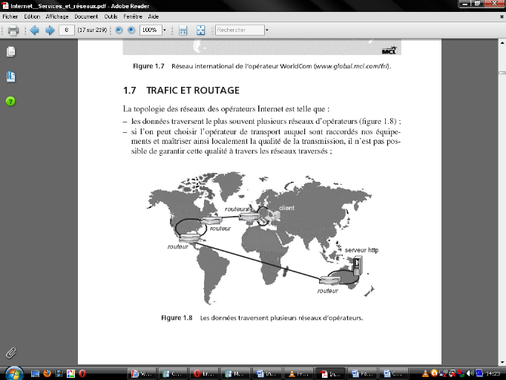The image size is (506, 380).
Task: Open the Fenêtre menu
Action: 133,16
